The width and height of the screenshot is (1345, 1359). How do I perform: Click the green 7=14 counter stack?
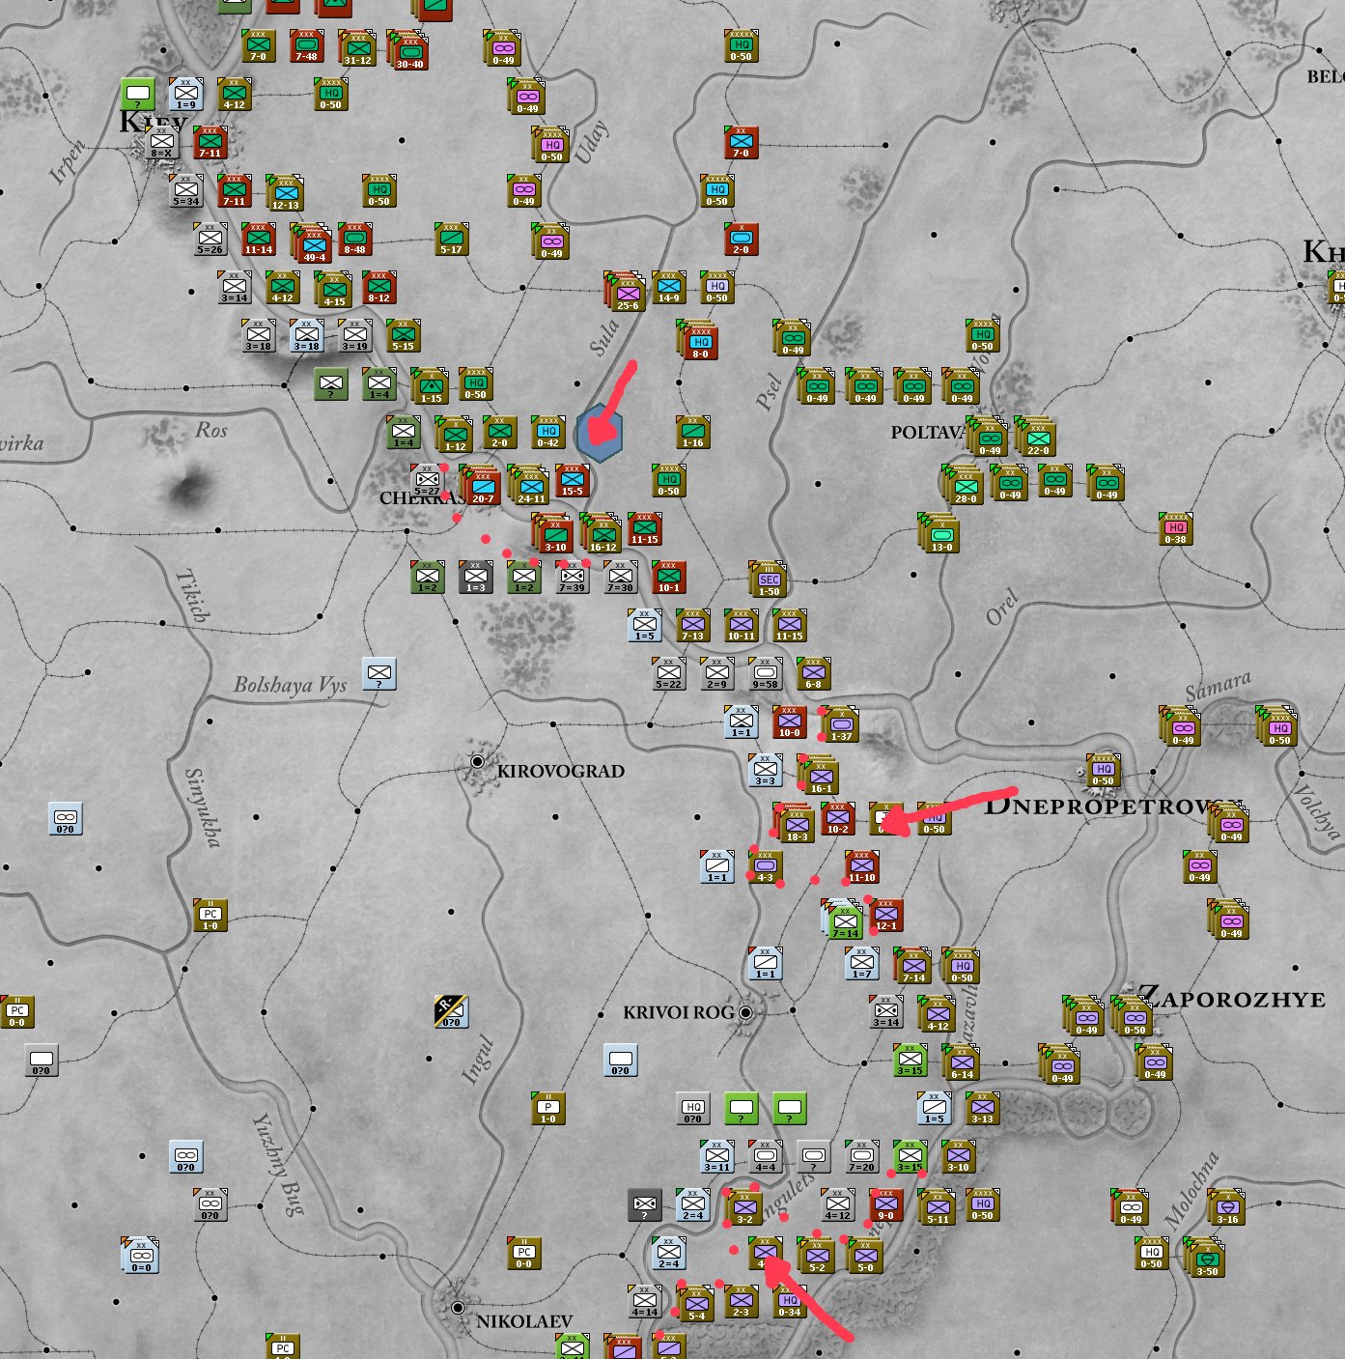(842, 920)
